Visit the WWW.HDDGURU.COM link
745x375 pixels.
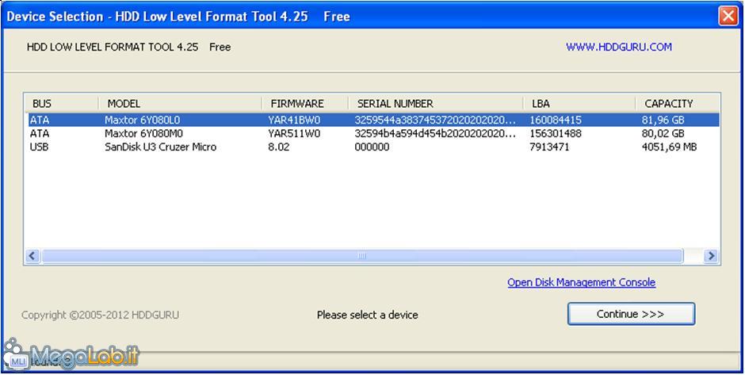(619, 47)
